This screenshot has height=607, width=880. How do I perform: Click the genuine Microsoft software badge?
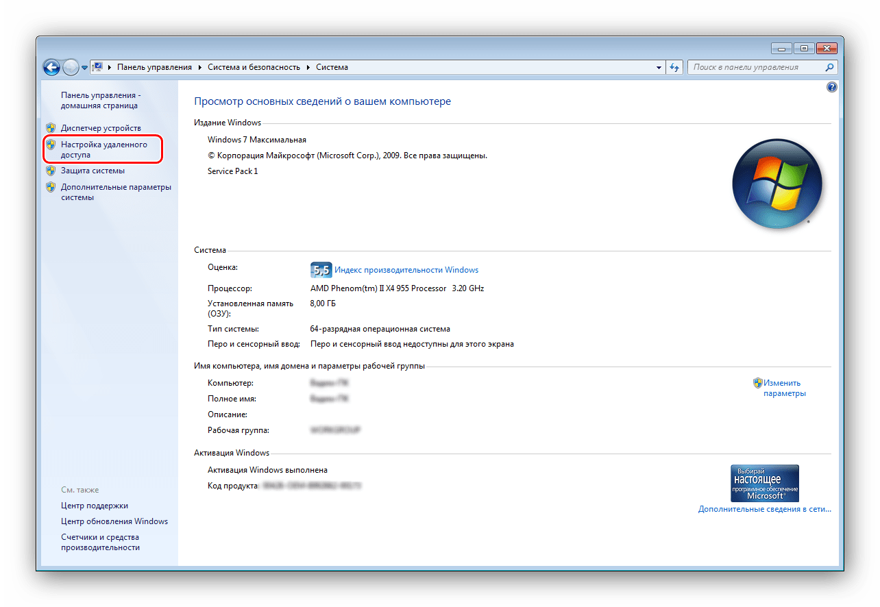coord(765,483)
